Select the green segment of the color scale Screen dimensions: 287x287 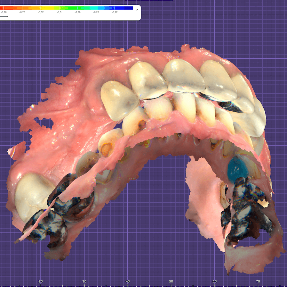(x=69, y=8)
